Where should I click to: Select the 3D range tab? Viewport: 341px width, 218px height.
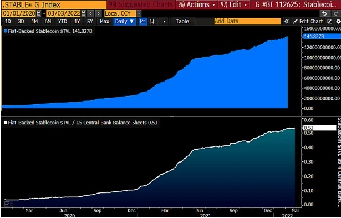[21, 21]
